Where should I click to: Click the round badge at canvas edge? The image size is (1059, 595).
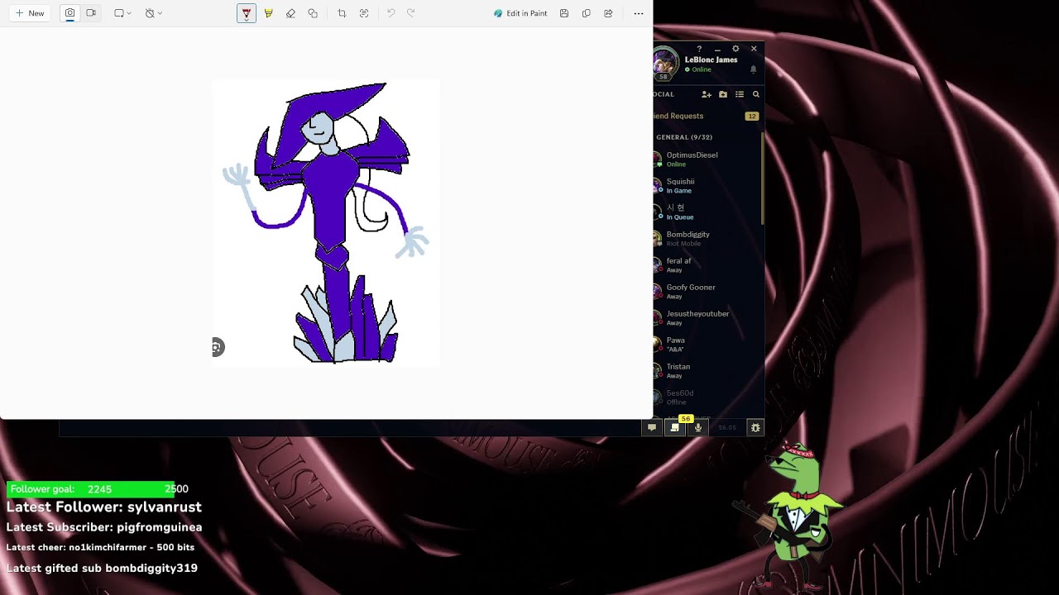point(217,347)
